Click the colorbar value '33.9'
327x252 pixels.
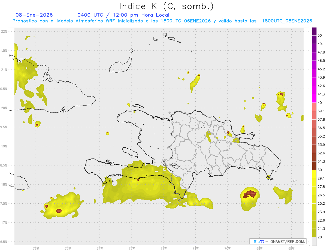pos(321,145)
